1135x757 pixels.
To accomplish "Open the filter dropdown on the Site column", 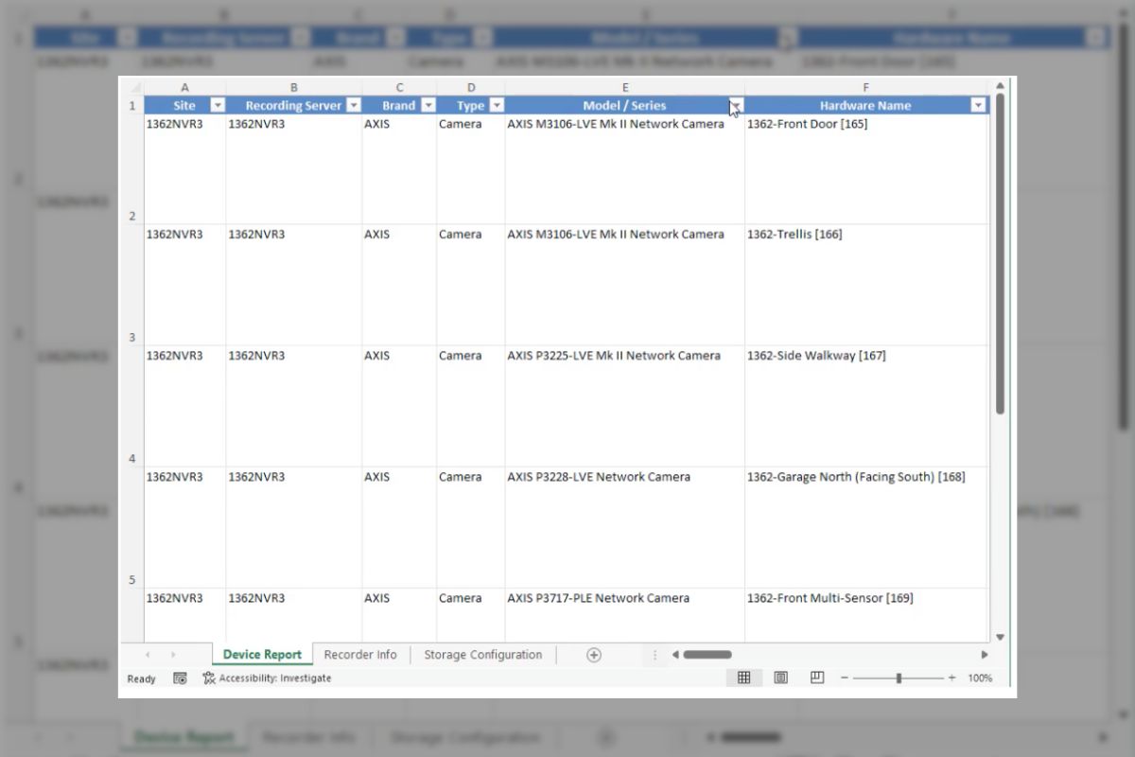I will coord(218,105).
